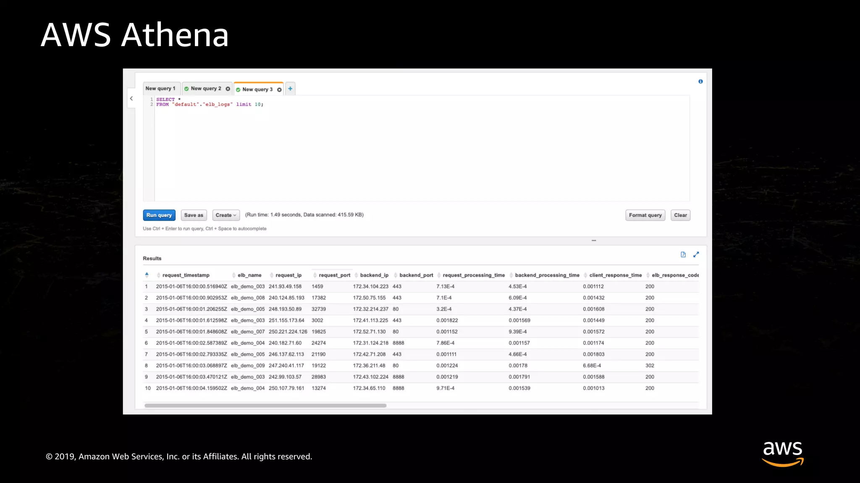The image size is (860, 483).
Task: Select value 9.71E-4 in row 10
Action: 446,388
